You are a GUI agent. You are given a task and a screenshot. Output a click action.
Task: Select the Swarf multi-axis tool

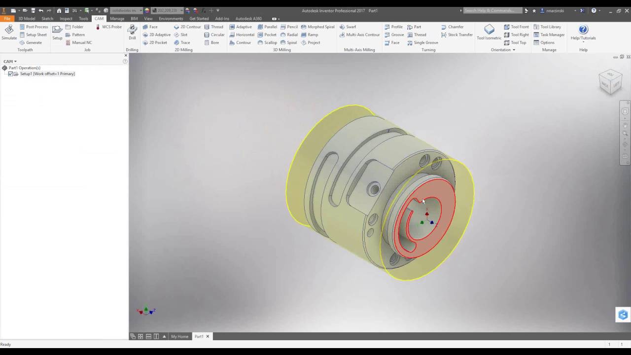(348, 27)
